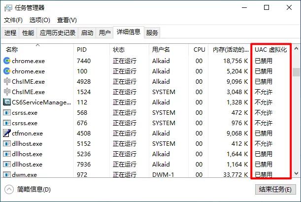Viewport: 301px width, 202px height.
Task: Sort processes by PID column header
Action: [x=82, y=50]
